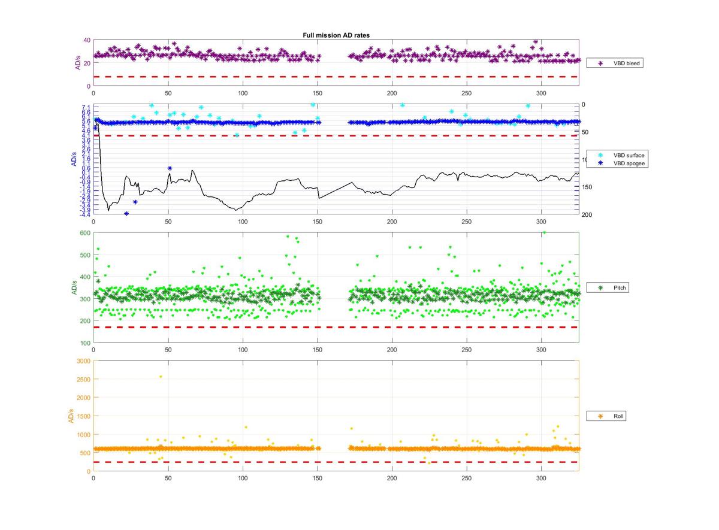Click the 1500 tick on Roll axis

click(83, 416)
